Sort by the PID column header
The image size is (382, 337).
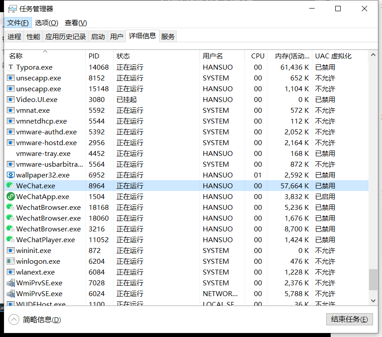tap(99, 56)
